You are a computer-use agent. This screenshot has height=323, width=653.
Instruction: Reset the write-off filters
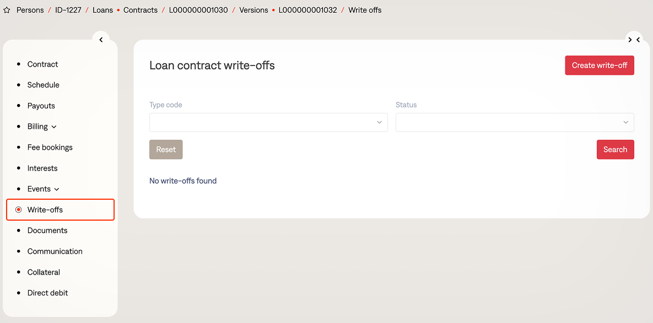[166, 150]
